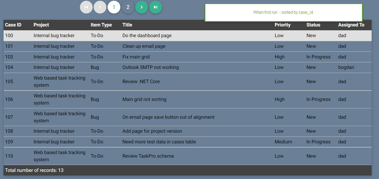Click title 'Clean up email page'
The height and width of the screenshot is (179, 379).
pyautogui.click(x=144, y=46)
